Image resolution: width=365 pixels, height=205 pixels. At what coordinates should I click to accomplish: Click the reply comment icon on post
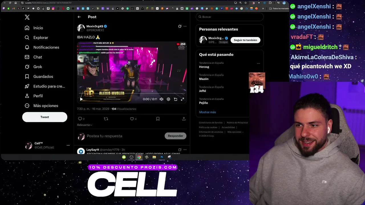pyautogui.click(x=80, y=119)
